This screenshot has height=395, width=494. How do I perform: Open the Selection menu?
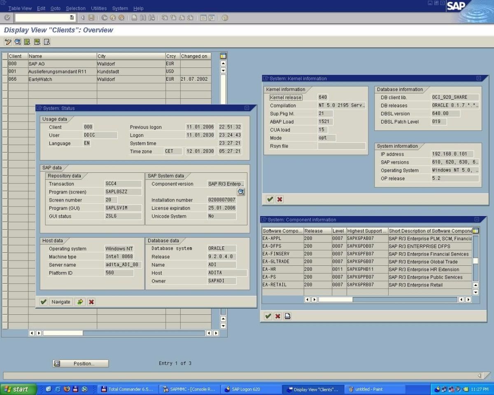[x=76, y=8]
